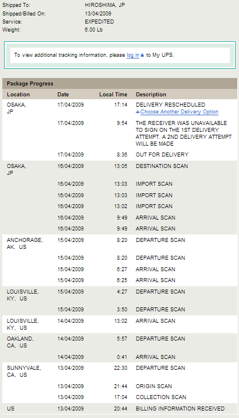
Task: Click the arrow icon before Choose Another Delivery
Action: pyautogui.click(x=138, y=112)
